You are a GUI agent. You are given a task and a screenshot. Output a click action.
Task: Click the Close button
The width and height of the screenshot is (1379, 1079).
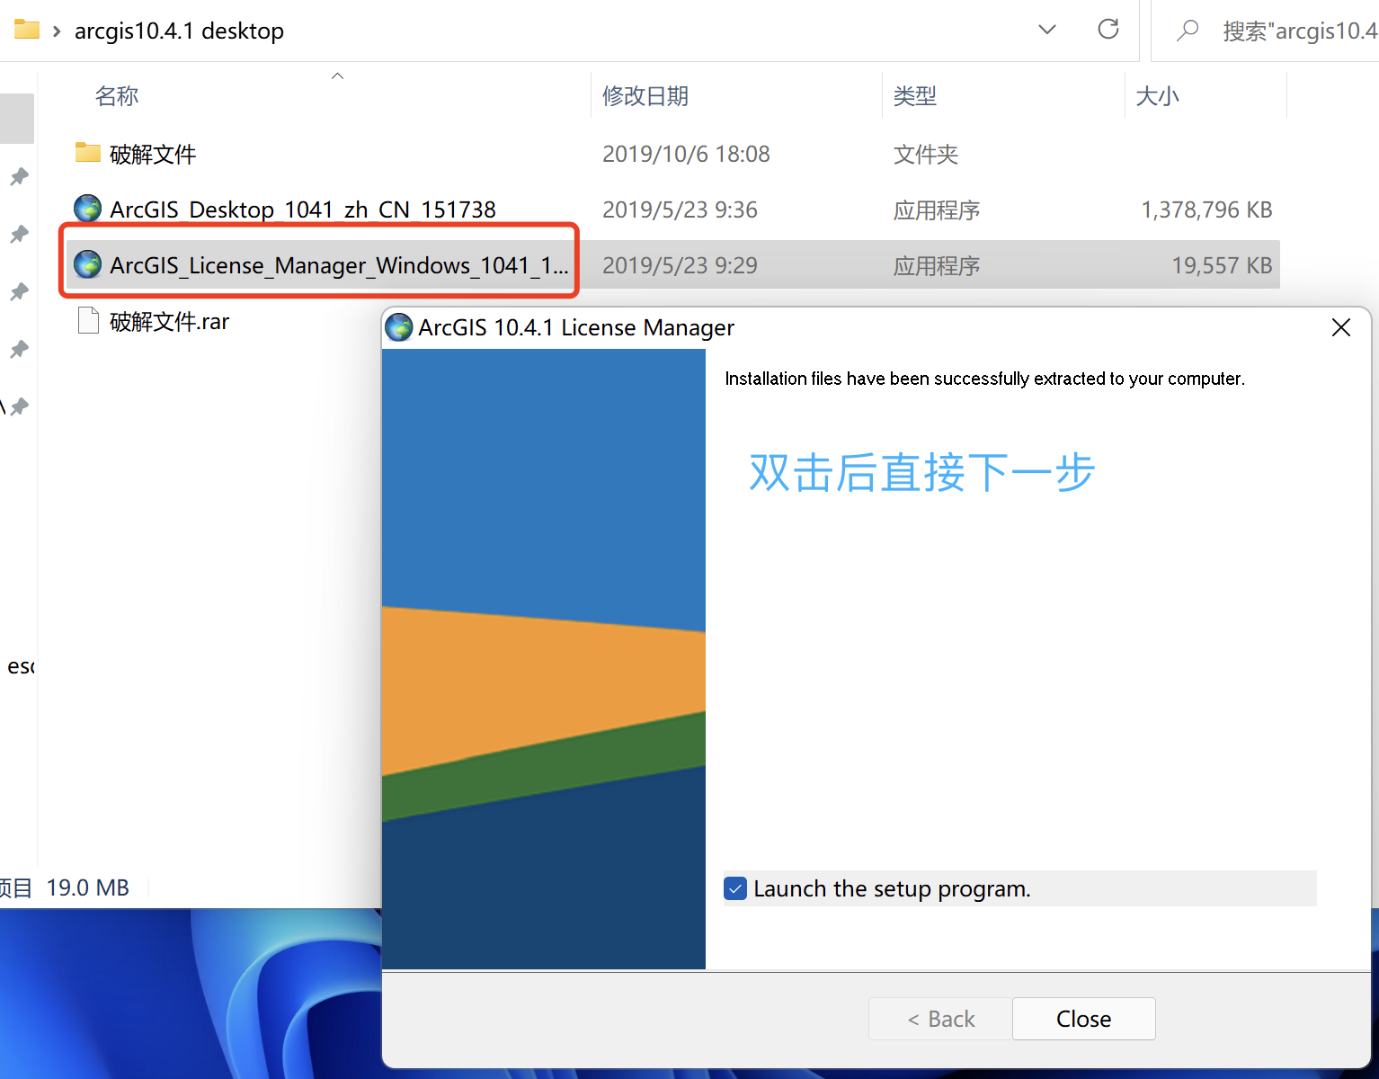[x=1083, y=1019]
